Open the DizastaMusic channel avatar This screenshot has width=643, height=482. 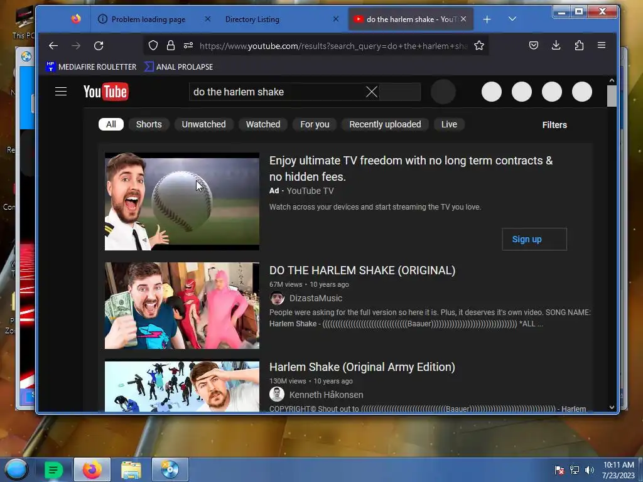coord(277,298)
